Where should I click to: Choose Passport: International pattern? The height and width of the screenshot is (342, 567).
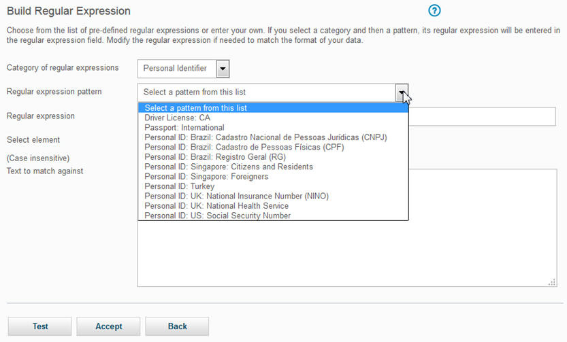184,128
